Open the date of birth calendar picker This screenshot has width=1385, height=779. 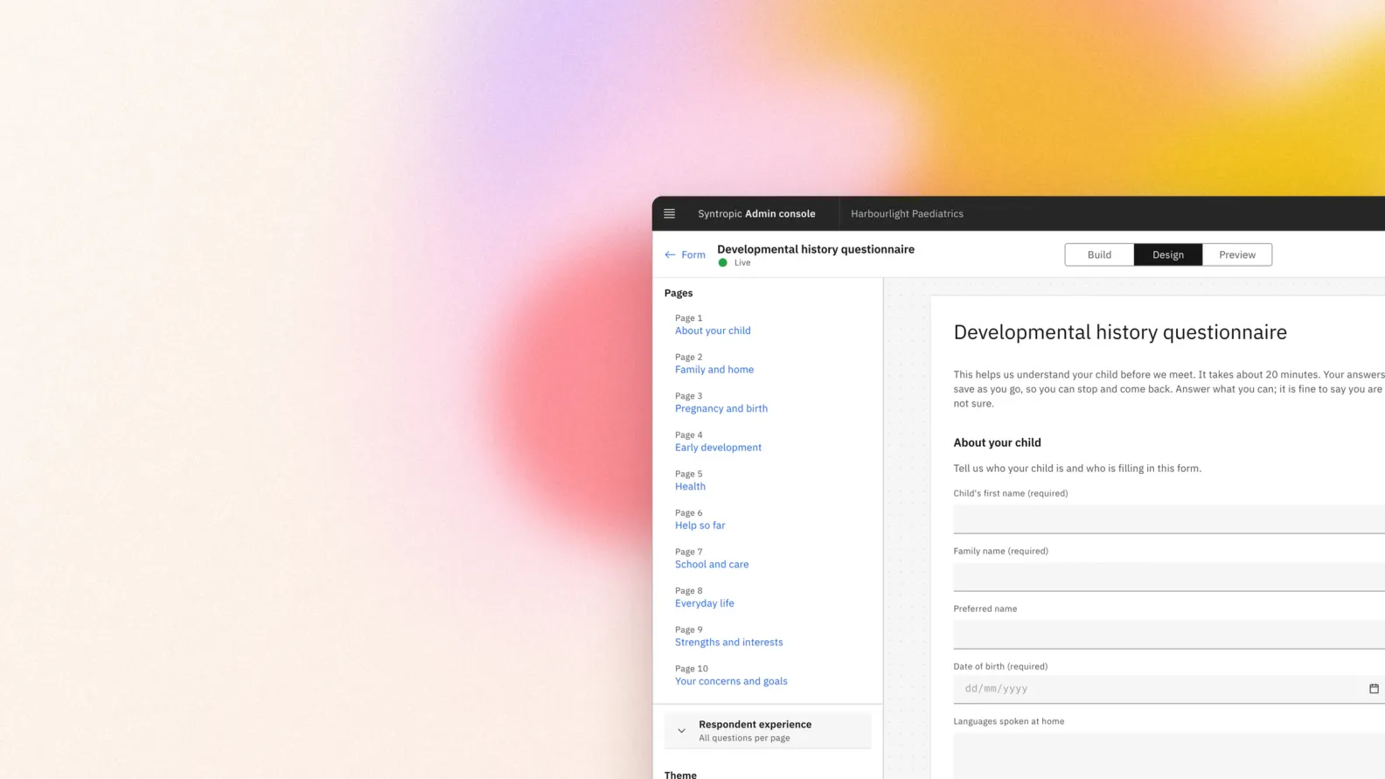1374,689
